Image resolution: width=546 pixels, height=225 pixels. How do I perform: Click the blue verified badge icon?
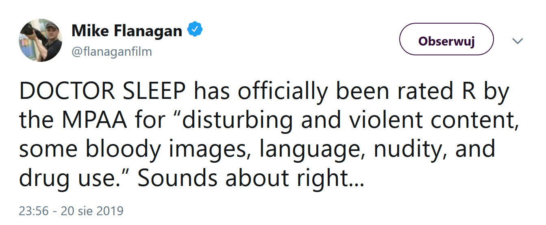(x=195, y=30)
